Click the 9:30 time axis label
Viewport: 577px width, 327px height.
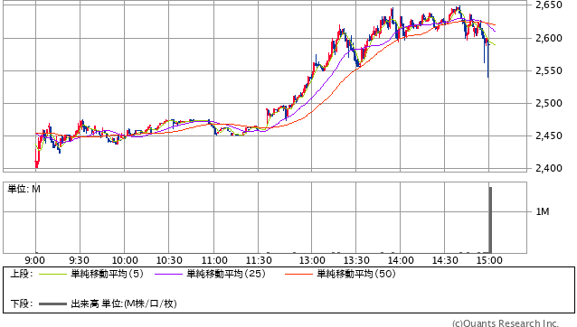click(x=79, y=260)
